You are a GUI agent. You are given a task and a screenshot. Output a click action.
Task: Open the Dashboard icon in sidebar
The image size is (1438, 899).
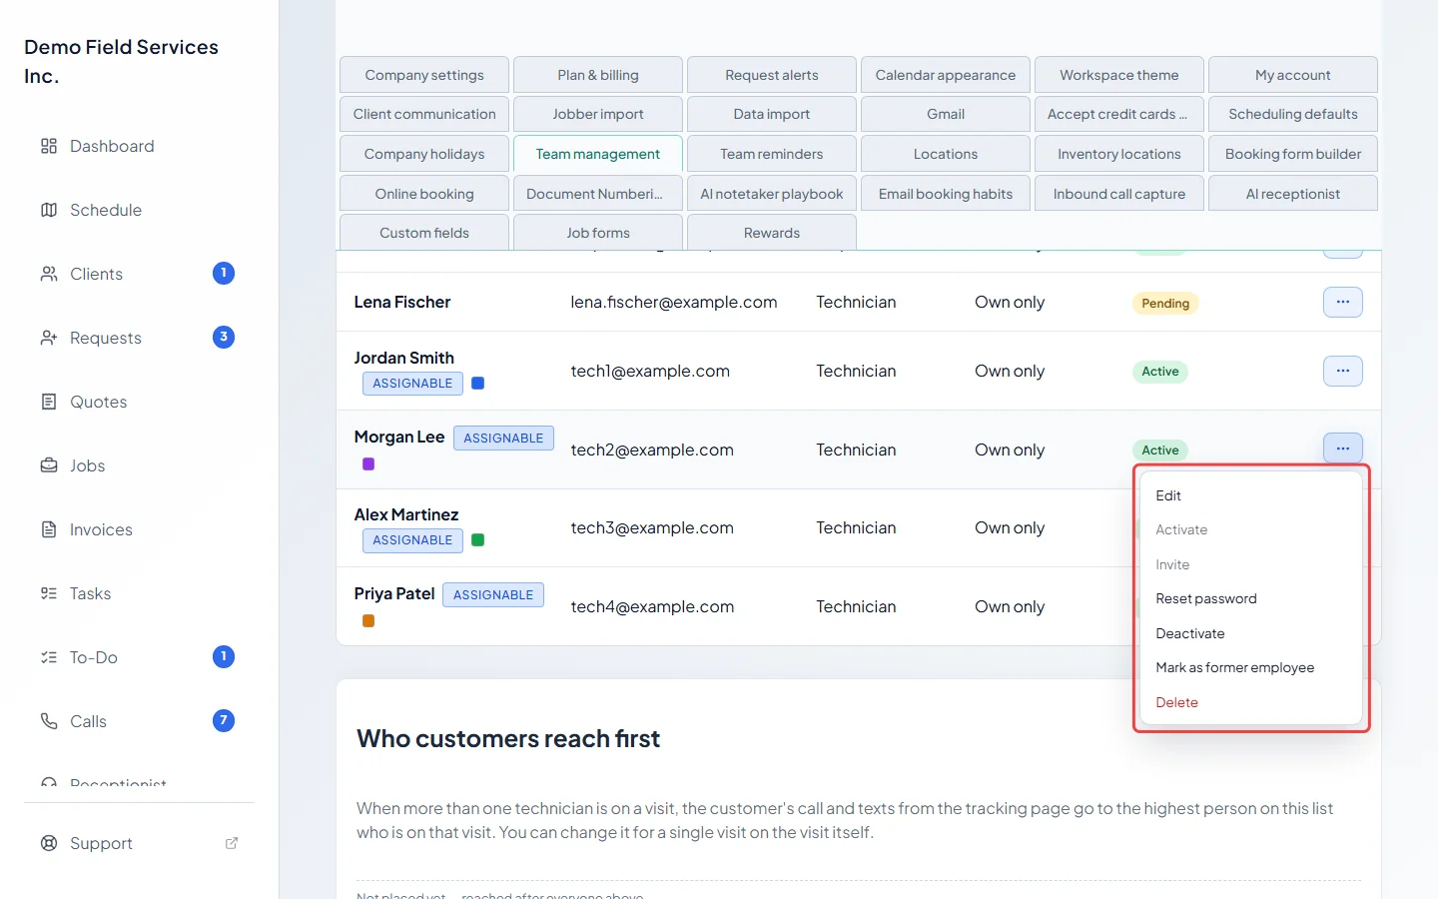49,146
